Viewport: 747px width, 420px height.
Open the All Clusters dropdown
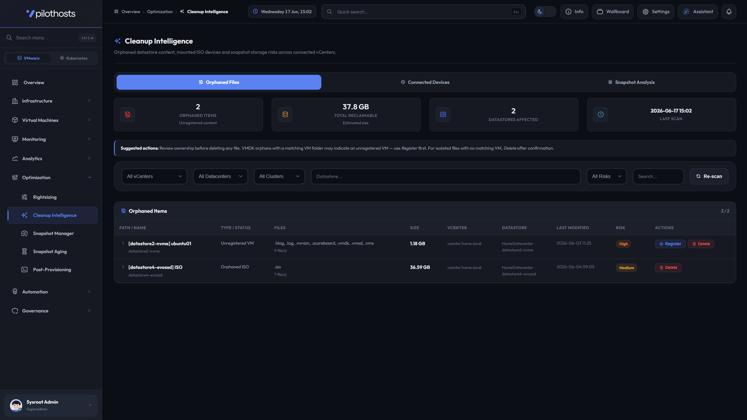tap(279, 176)
